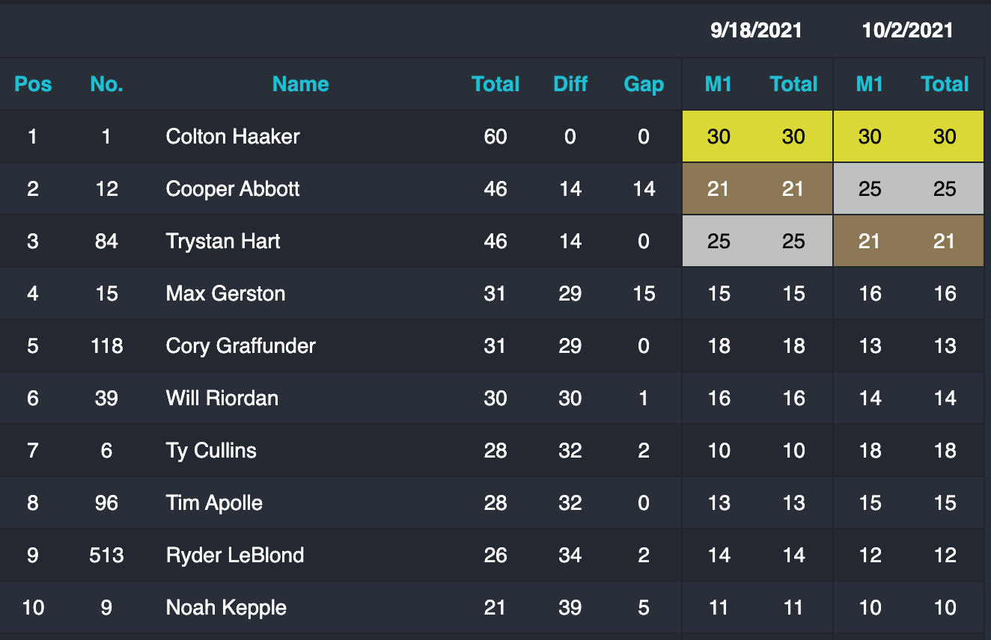This screenshot has width=991, height=640.
Task: Click the Name column header
Action: coord(300,84)
